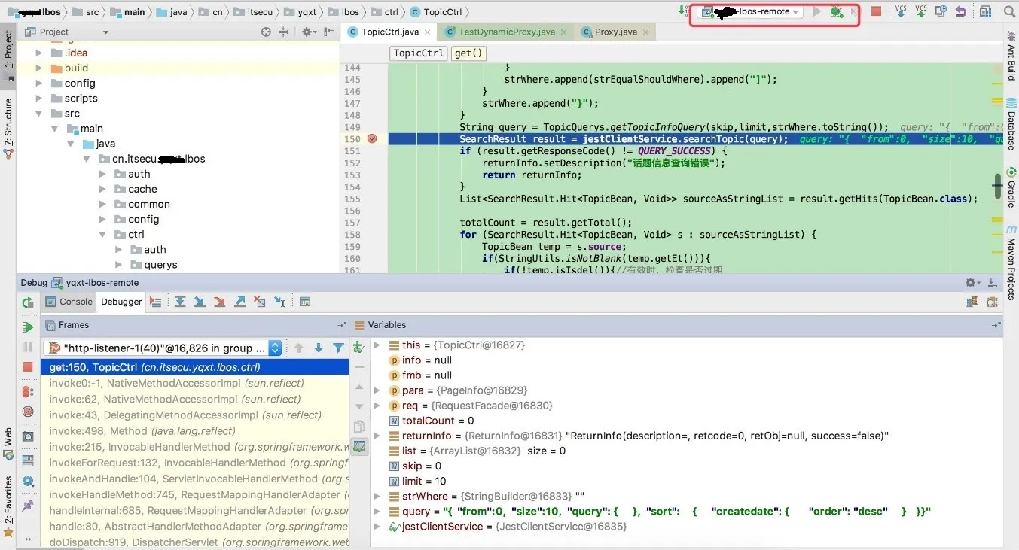Click the Step Out arrow icon
Screen dimensions: 1019x550
(x=239, y=302)
